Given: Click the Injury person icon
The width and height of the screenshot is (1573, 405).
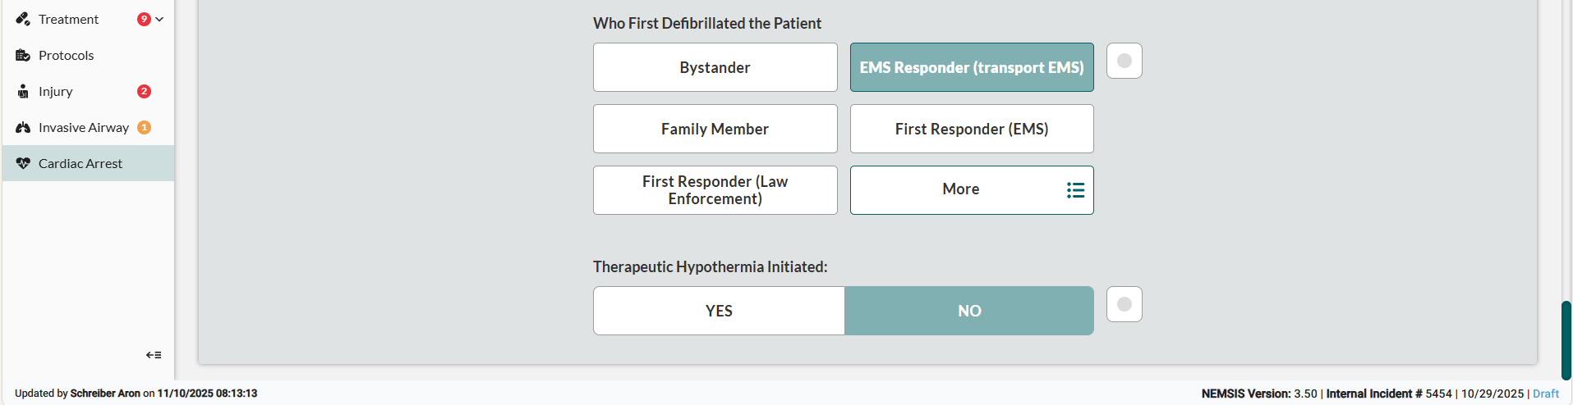Looking at the screenshot, I should tap(23, 91).
